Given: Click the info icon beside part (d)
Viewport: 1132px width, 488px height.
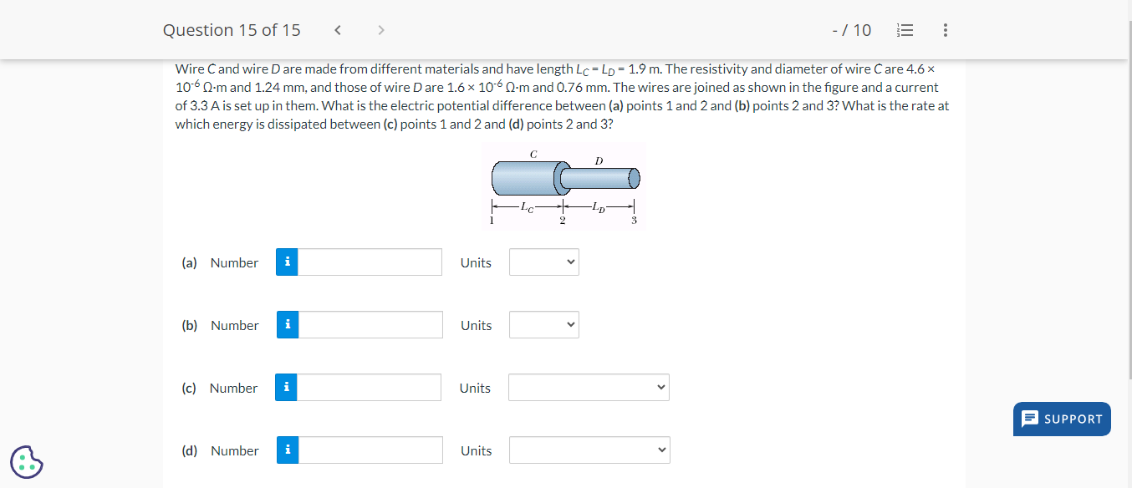Looking at the screenshot, I should pos(287,450).
